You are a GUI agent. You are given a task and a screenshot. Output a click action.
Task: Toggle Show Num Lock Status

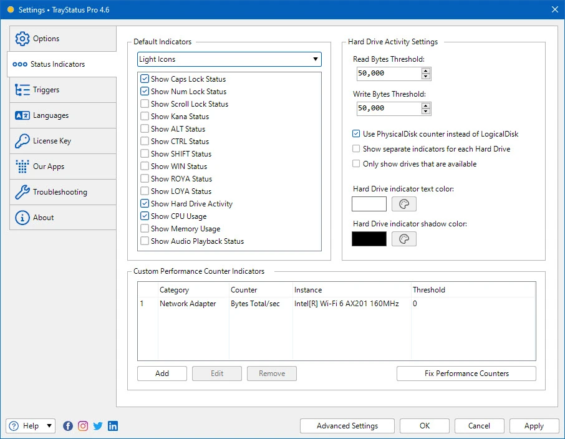145,91
